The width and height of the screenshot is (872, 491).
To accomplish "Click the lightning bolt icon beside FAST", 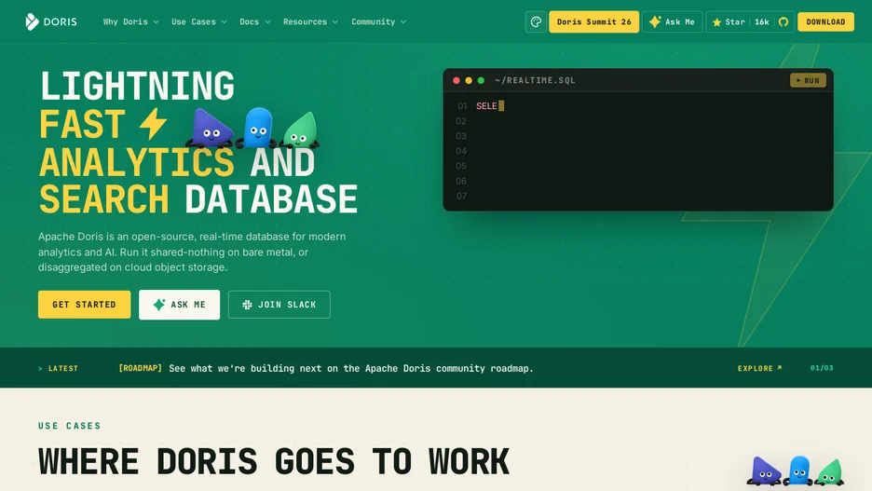I will point(153,123).
